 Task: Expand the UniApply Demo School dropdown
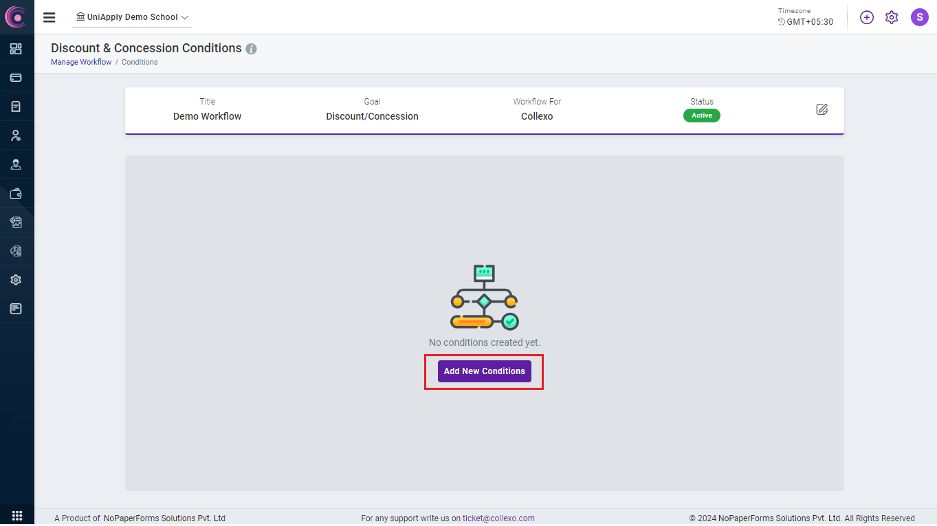(133, 17)
